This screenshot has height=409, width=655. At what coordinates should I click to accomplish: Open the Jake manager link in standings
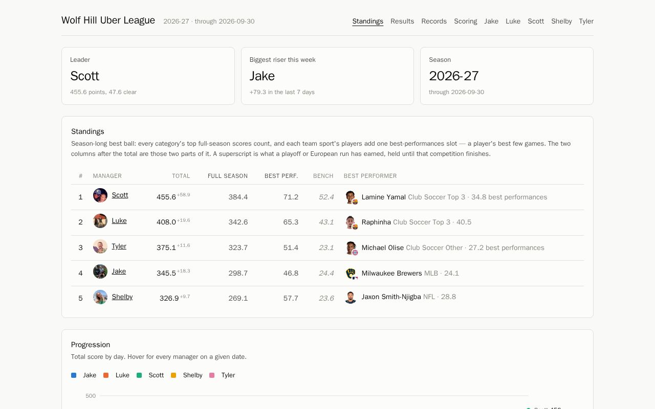(x=119, y=271)
